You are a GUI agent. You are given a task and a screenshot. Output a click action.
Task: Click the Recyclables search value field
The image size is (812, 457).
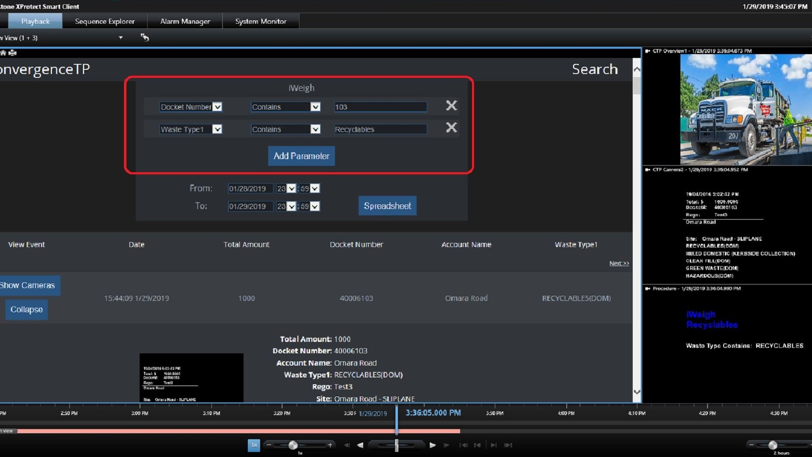point(380,129)
